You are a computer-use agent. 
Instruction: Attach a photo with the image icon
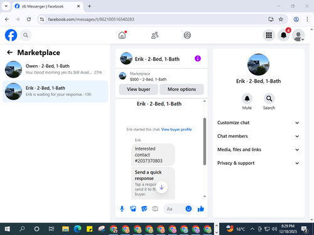(133, 209)
